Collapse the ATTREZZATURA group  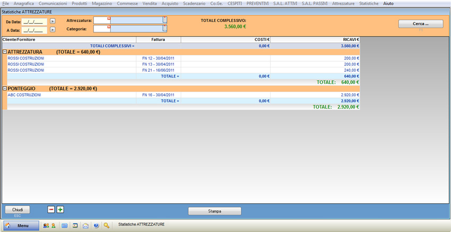pos(5,52)
